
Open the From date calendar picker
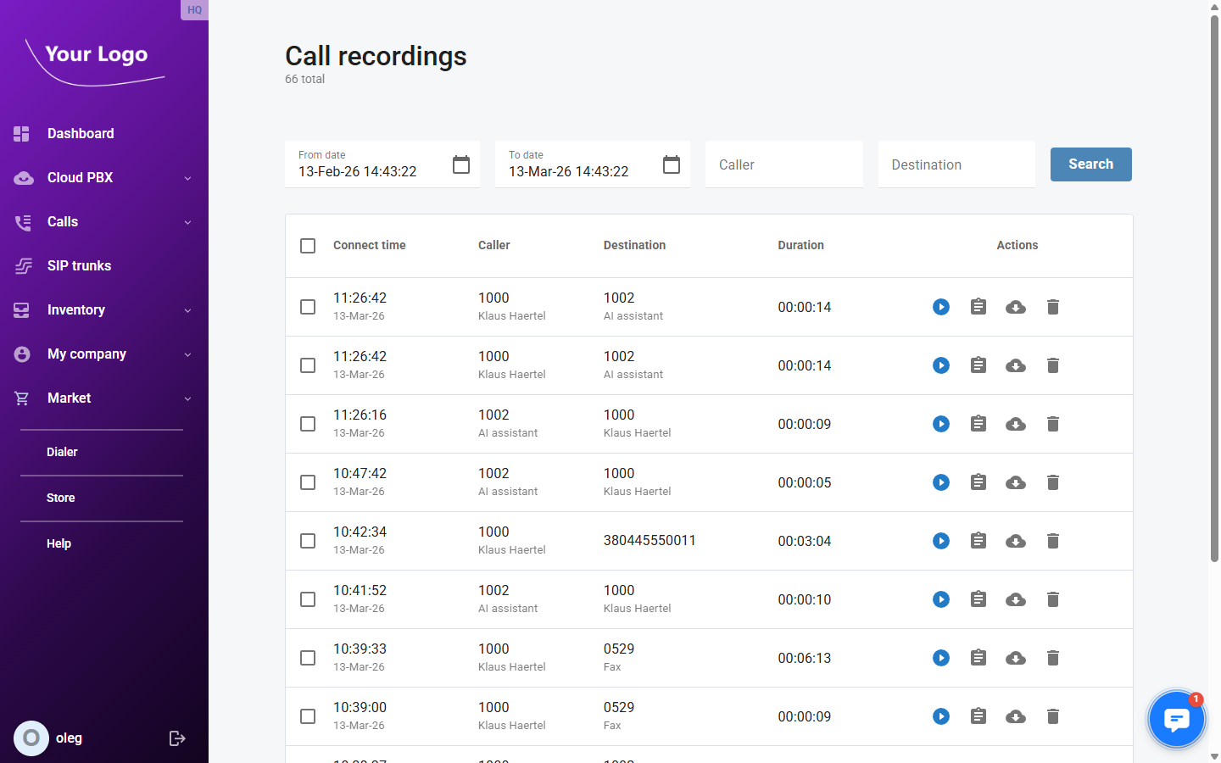tap(460, 164)
